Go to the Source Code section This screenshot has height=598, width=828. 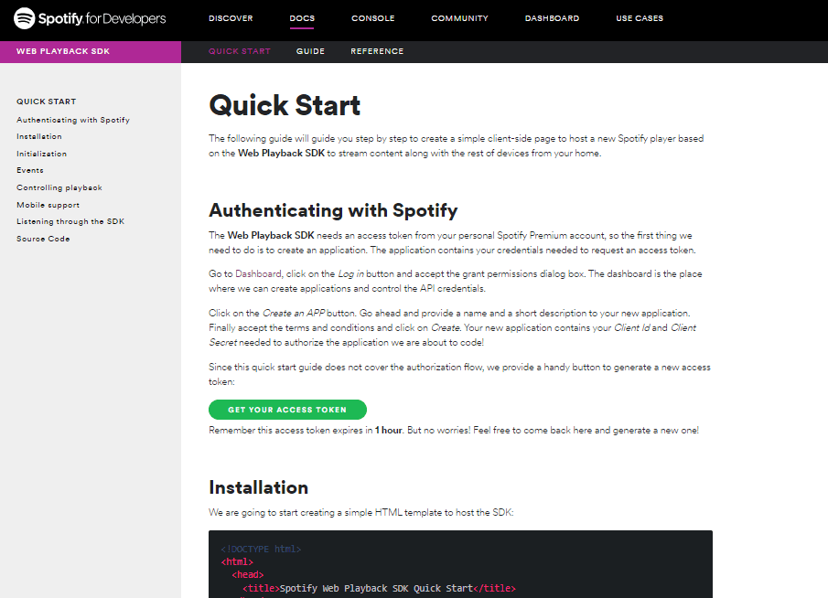click(43, 238)
